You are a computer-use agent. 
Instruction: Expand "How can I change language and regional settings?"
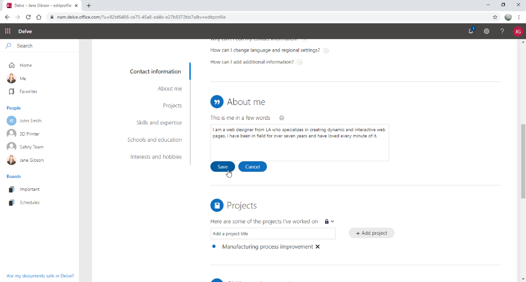(x=326, y=50)
